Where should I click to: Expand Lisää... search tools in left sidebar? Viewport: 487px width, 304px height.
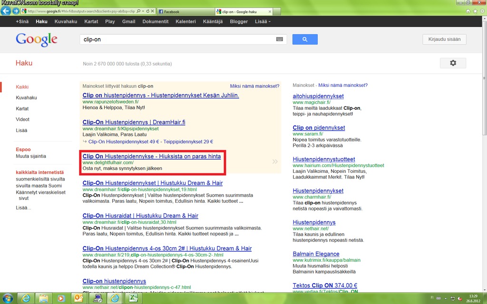point(24,208)
